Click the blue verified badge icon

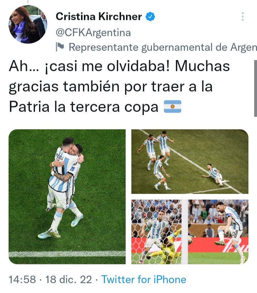pyautogui.click(x=150, y=16)
